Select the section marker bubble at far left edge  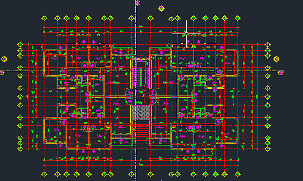pyautogui.click(x=4, y=59)
